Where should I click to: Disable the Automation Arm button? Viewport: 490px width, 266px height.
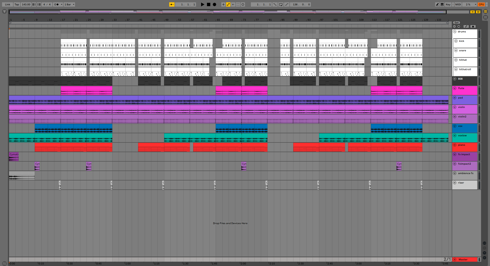point(228,4)
